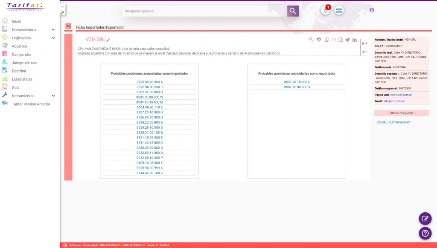The height and width of the screenshot is (248, 437).
Task: Open recent search VZH SRL - CUIT 30708534907
Action: coord(393,122)
